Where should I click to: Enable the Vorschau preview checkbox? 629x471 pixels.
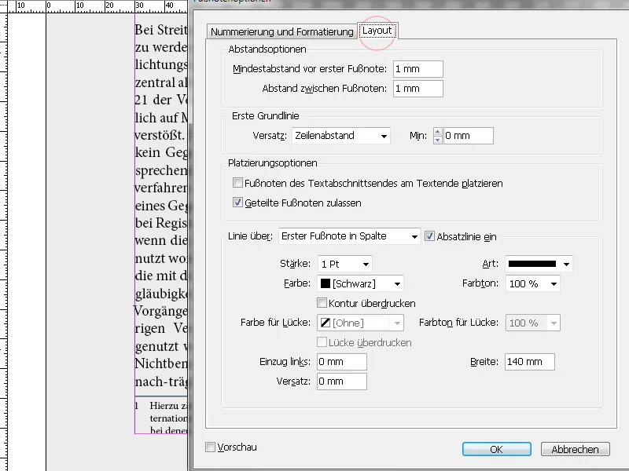(x=209, y=445)
